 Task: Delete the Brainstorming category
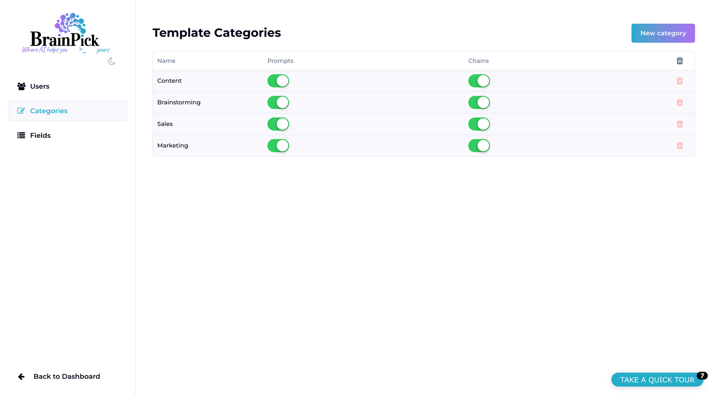(679, 102)
